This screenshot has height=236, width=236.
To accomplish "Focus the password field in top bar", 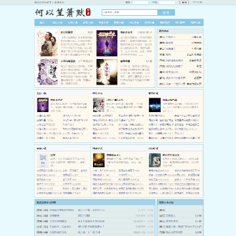I will (x=167, y=3).
